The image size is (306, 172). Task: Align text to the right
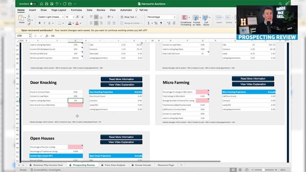(101, 23)
